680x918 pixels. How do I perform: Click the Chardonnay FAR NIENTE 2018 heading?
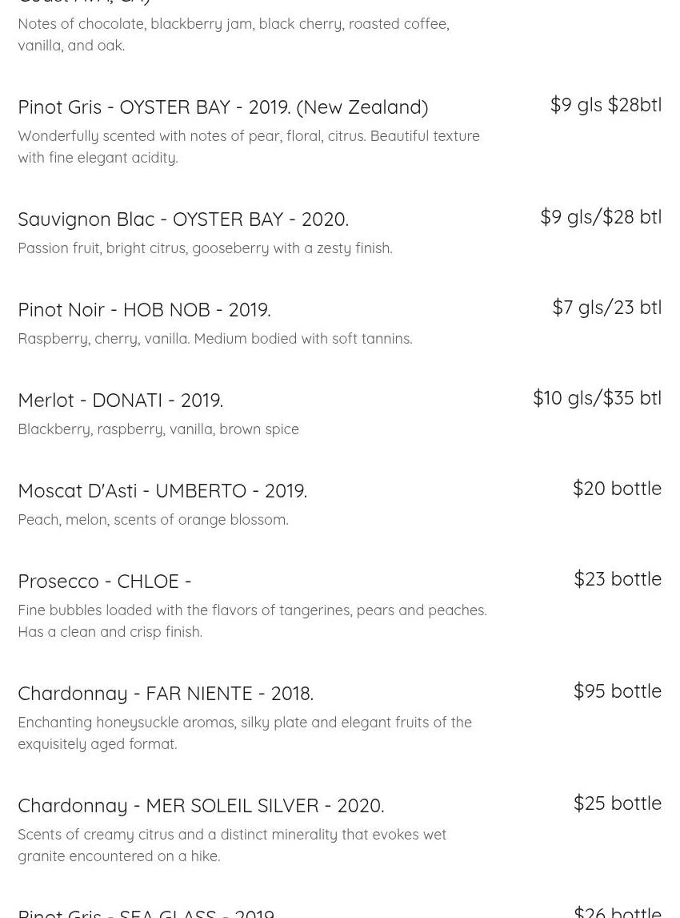coord(165,693)
